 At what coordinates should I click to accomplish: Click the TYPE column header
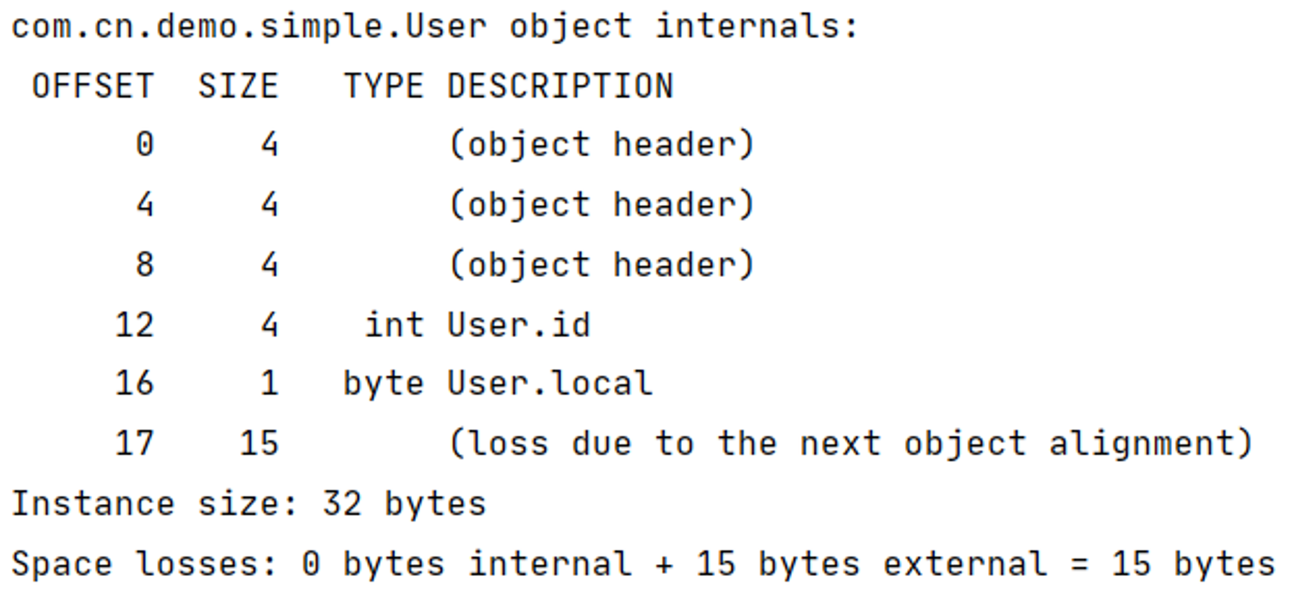tap(383, 86)
